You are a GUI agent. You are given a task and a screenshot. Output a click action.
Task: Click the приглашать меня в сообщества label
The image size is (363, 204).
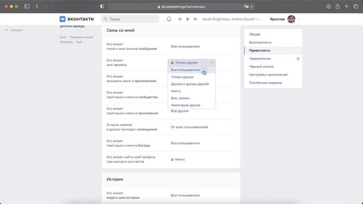(132, 97)
